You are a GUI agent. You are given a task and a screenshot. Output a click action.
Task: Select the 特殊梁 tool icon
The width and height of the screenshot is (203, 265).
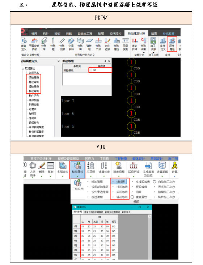coord(44,44)
